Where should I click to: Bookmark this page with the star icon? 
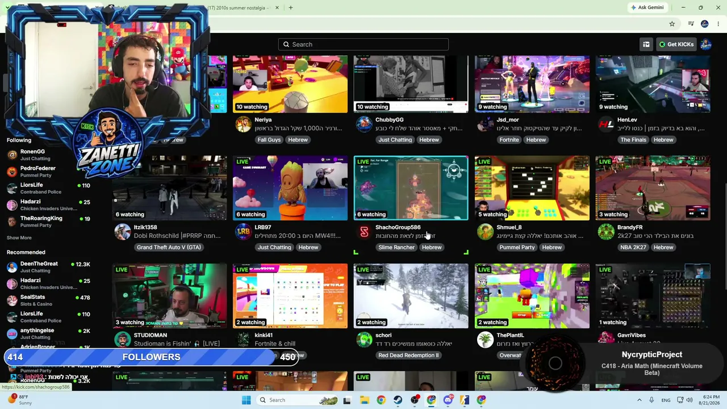672,24
